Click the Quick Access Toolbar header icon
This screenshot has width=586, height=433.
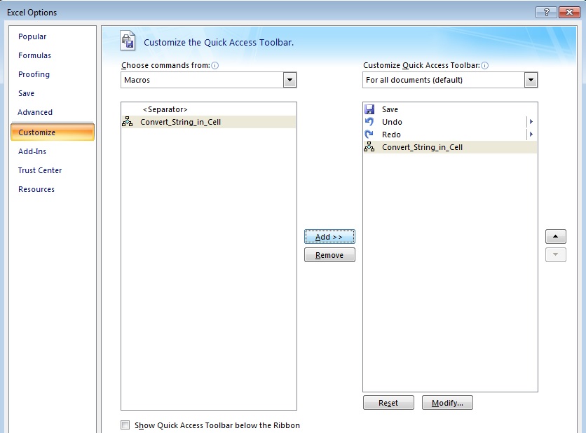pyautogui.click(x=128, y=41)
